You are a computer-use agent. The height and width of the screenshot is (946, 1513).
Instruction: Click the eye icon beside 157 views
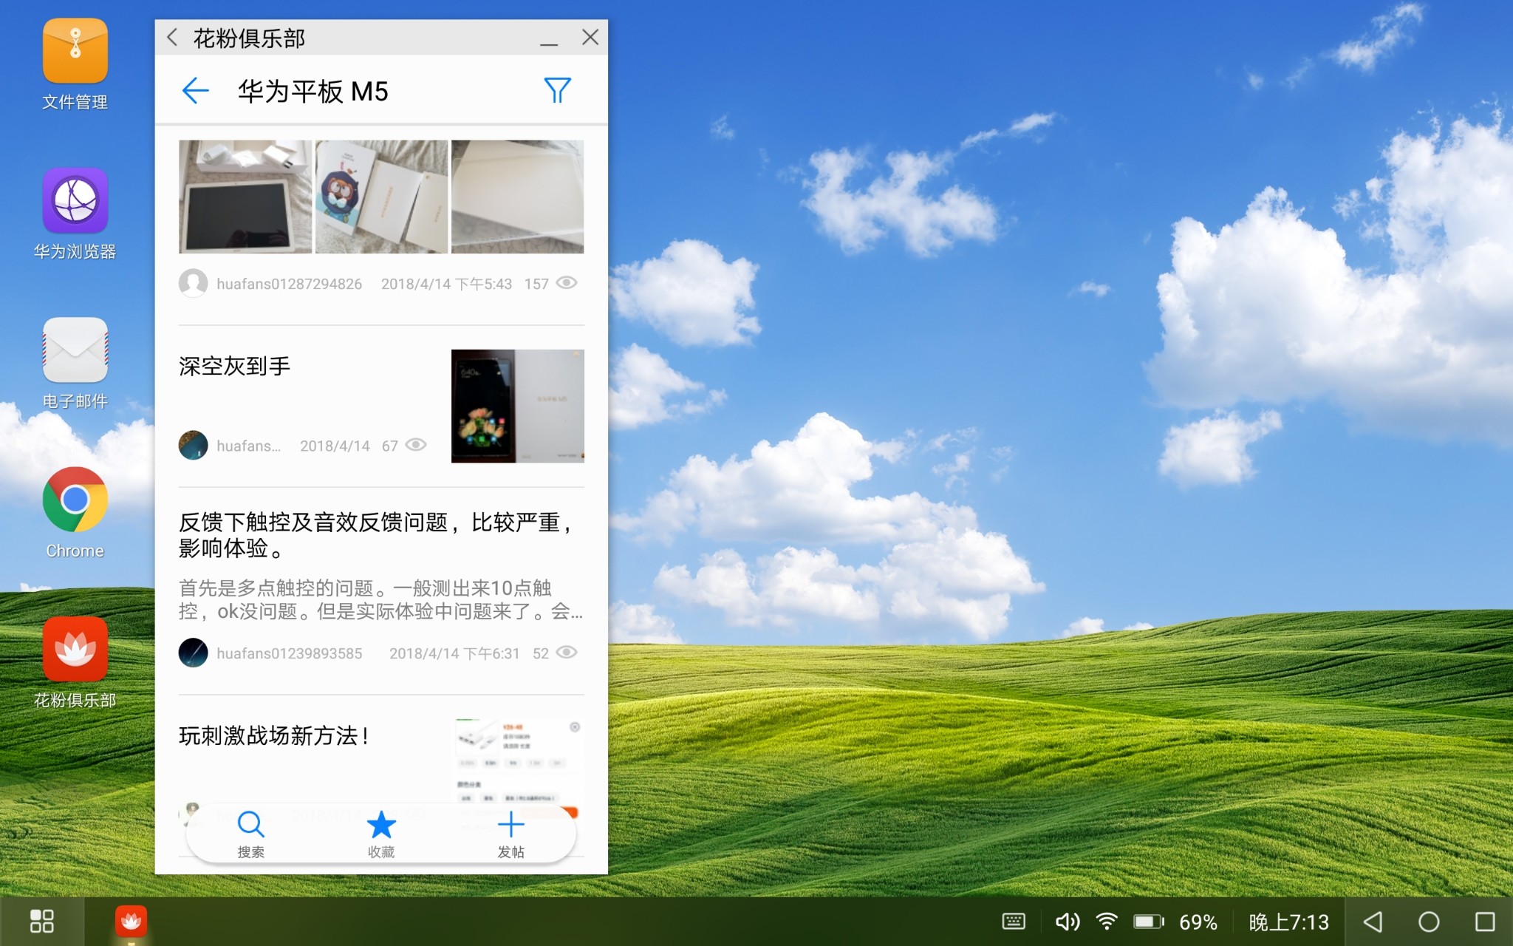(x=567, y=283)
